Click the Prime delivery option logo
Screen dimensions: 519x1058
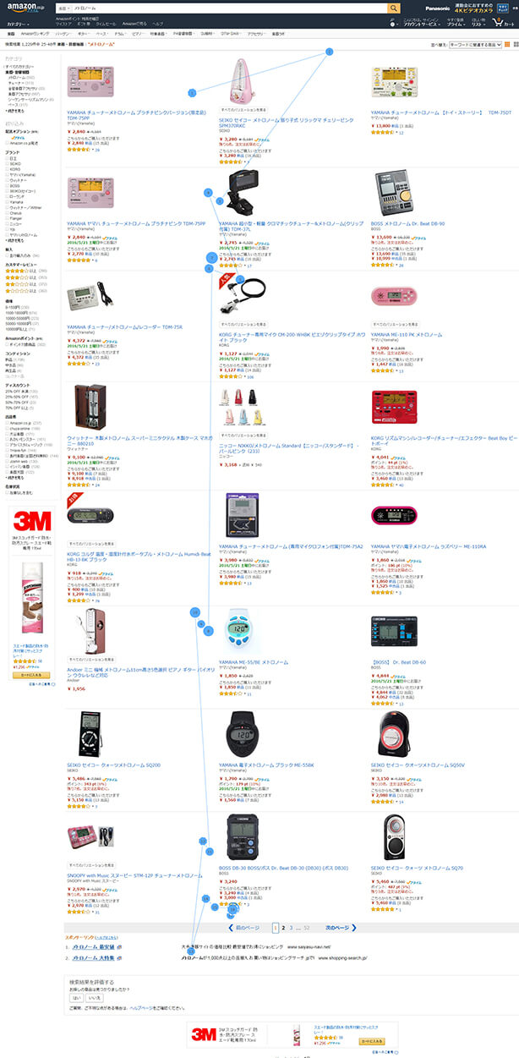[x=18, y=138]
